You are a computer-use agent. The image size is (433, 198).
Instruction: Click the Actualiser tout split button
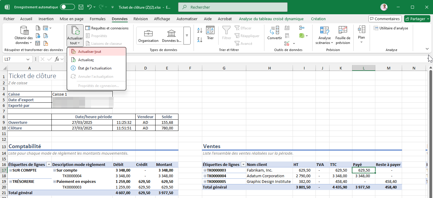[75, 36]
